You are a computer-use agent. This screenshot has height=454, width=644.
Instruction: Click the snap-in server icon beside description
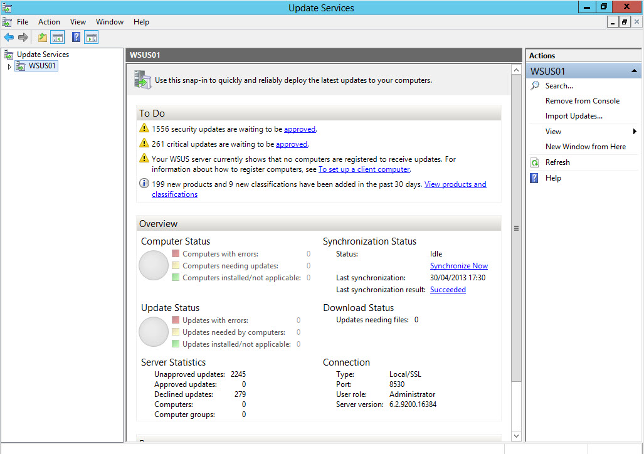click(142, 79)
